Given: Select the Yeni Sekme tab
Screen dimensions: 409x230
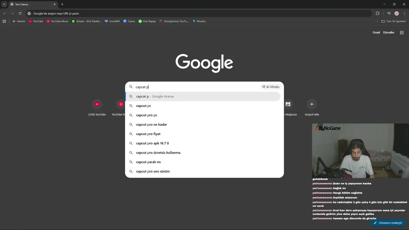Looking at the screenshot, I should pos(33,4).
